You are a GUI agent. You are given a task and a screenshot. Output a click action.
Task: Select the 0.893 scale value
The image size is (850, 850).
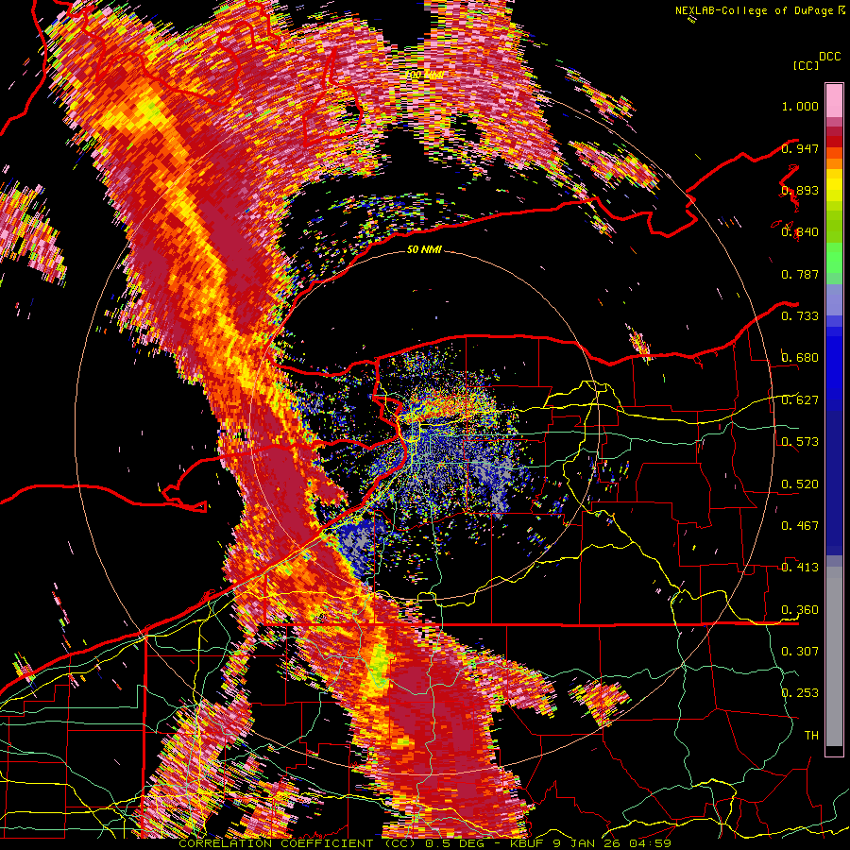click(800, 190)
